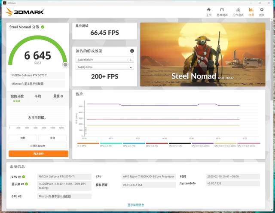
Task: Toggle the purple CPU clock legend swatch
Action: point(202,143)
